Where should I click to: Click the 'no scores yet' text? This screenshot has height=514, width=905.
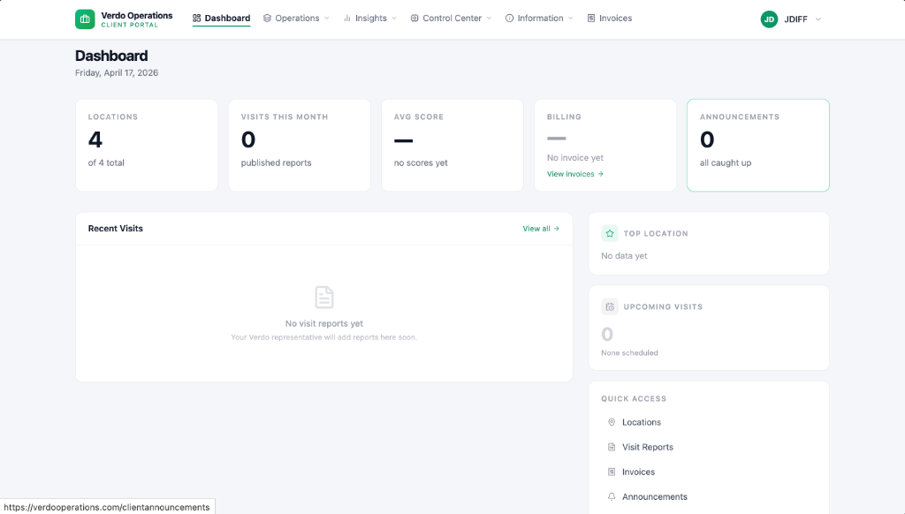421,163
